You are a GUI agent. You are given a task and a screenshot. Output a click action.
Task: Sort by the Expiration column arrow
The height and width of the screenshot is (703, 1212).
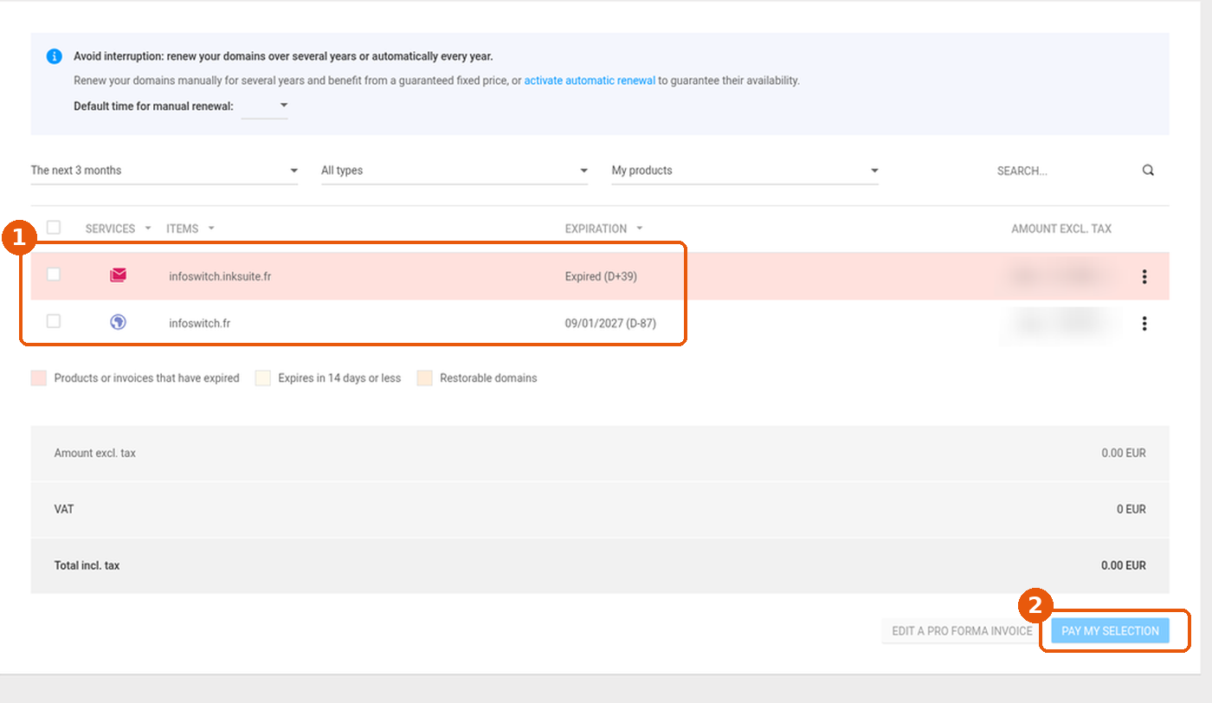pyautogui.click(x=640, y=229)
